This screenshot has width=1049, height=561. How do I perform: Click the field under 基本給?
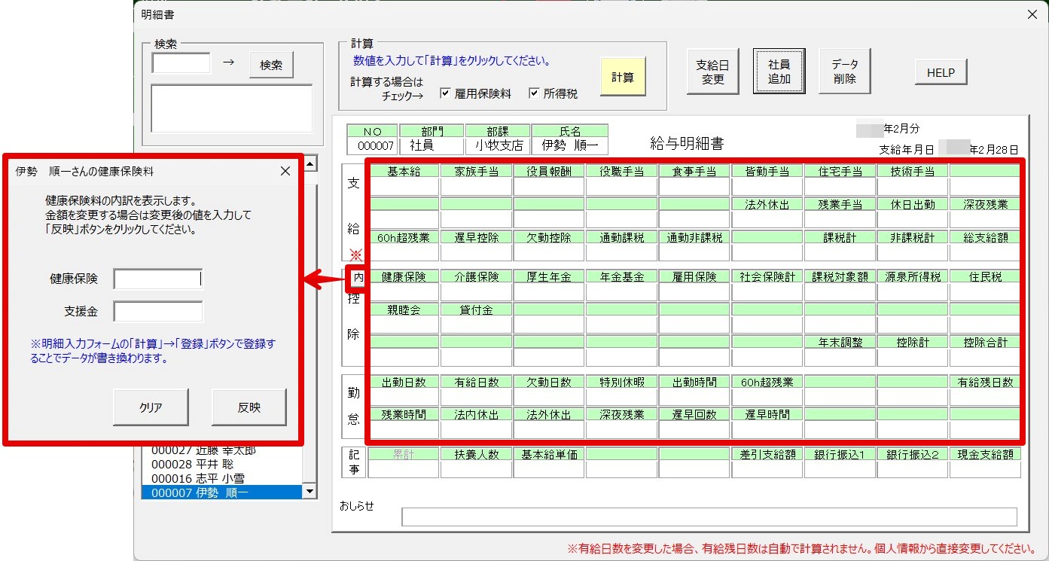click(x=403, y=187)
